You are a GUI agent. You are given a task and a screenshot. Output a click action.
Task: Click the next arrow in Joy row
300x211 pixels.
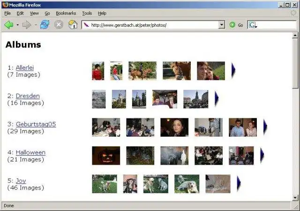239,183
